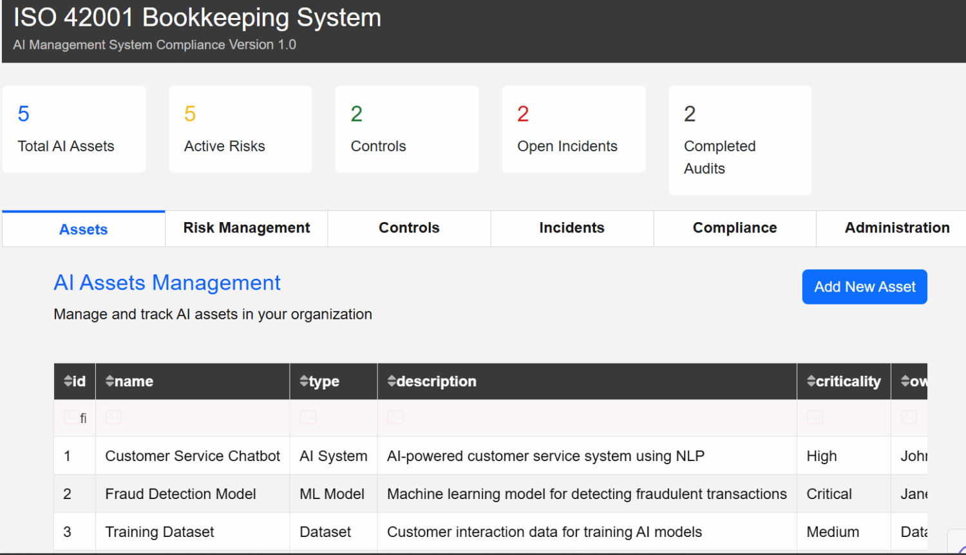Click the Open Incidents summary card
The width and height of the screenshot is (966, 555).
pyautogui.click(x=573, y=129)
